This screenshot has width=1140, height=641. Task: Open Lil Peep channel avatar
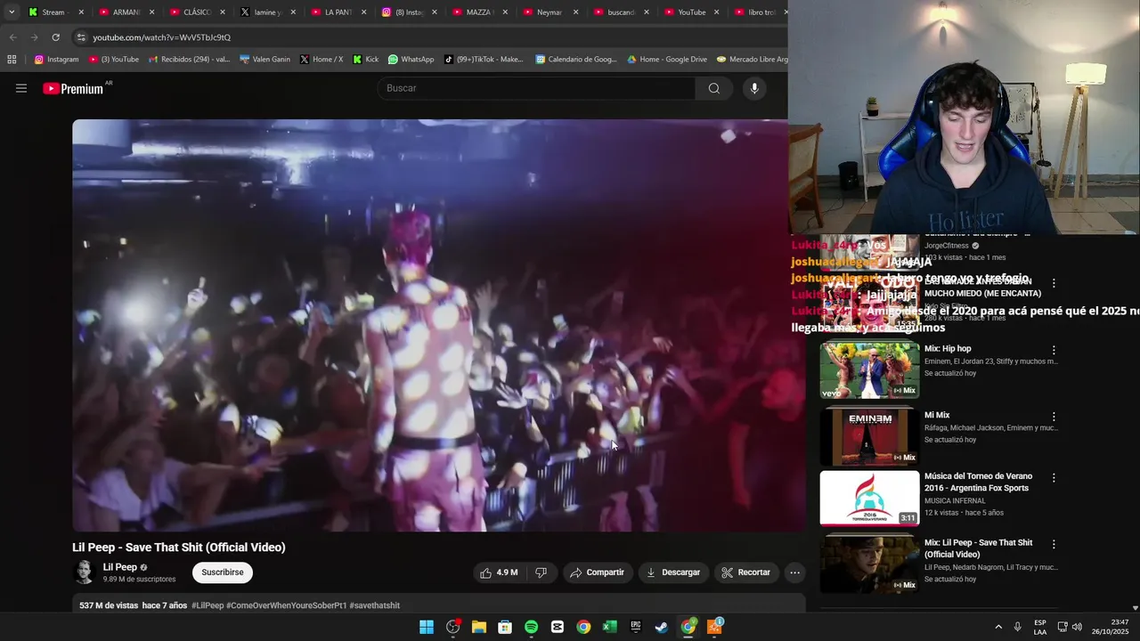84,572
